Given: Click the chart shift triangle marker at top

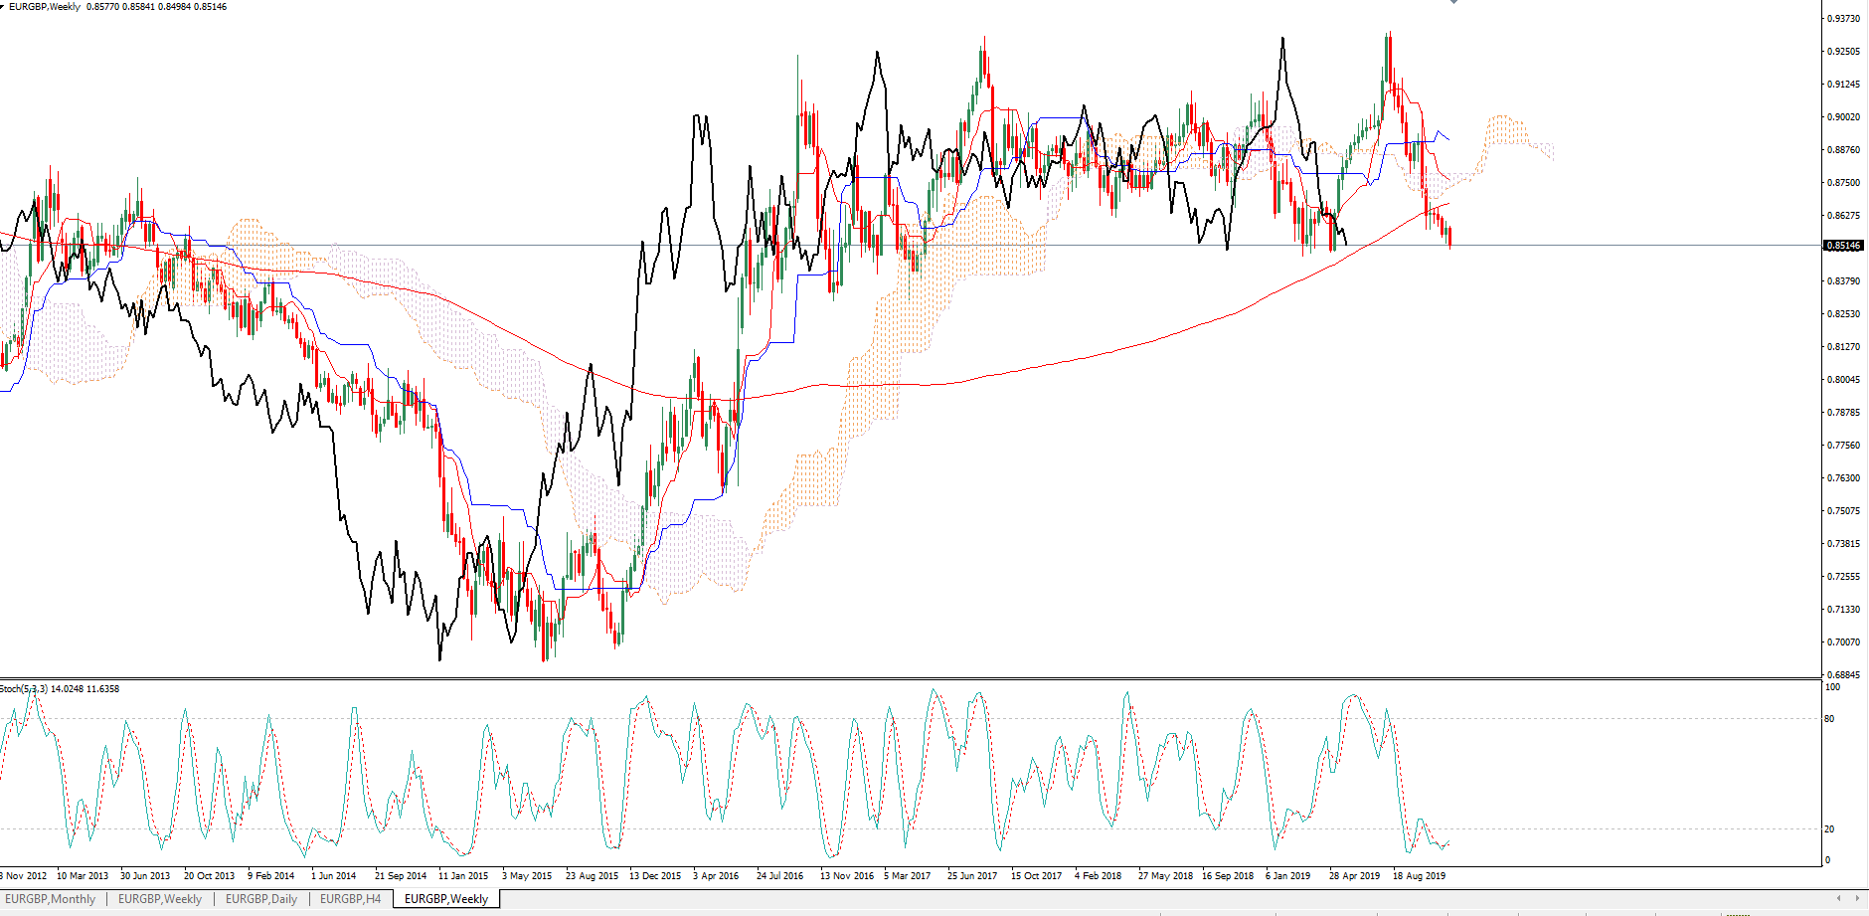Looking at the screenshot, I should 1453,3.
